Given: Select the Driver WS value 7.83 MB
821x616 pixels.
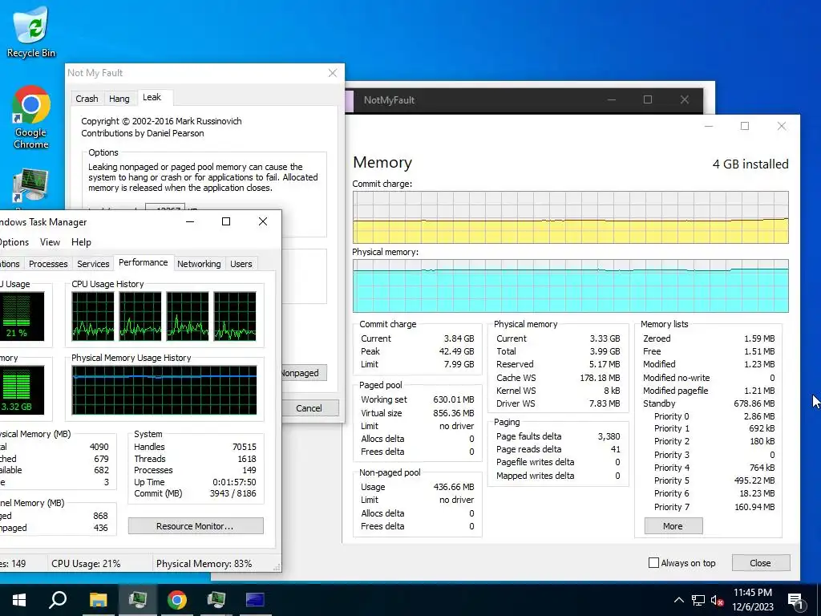Looking at the screenshot, I should tap(604, 404).
